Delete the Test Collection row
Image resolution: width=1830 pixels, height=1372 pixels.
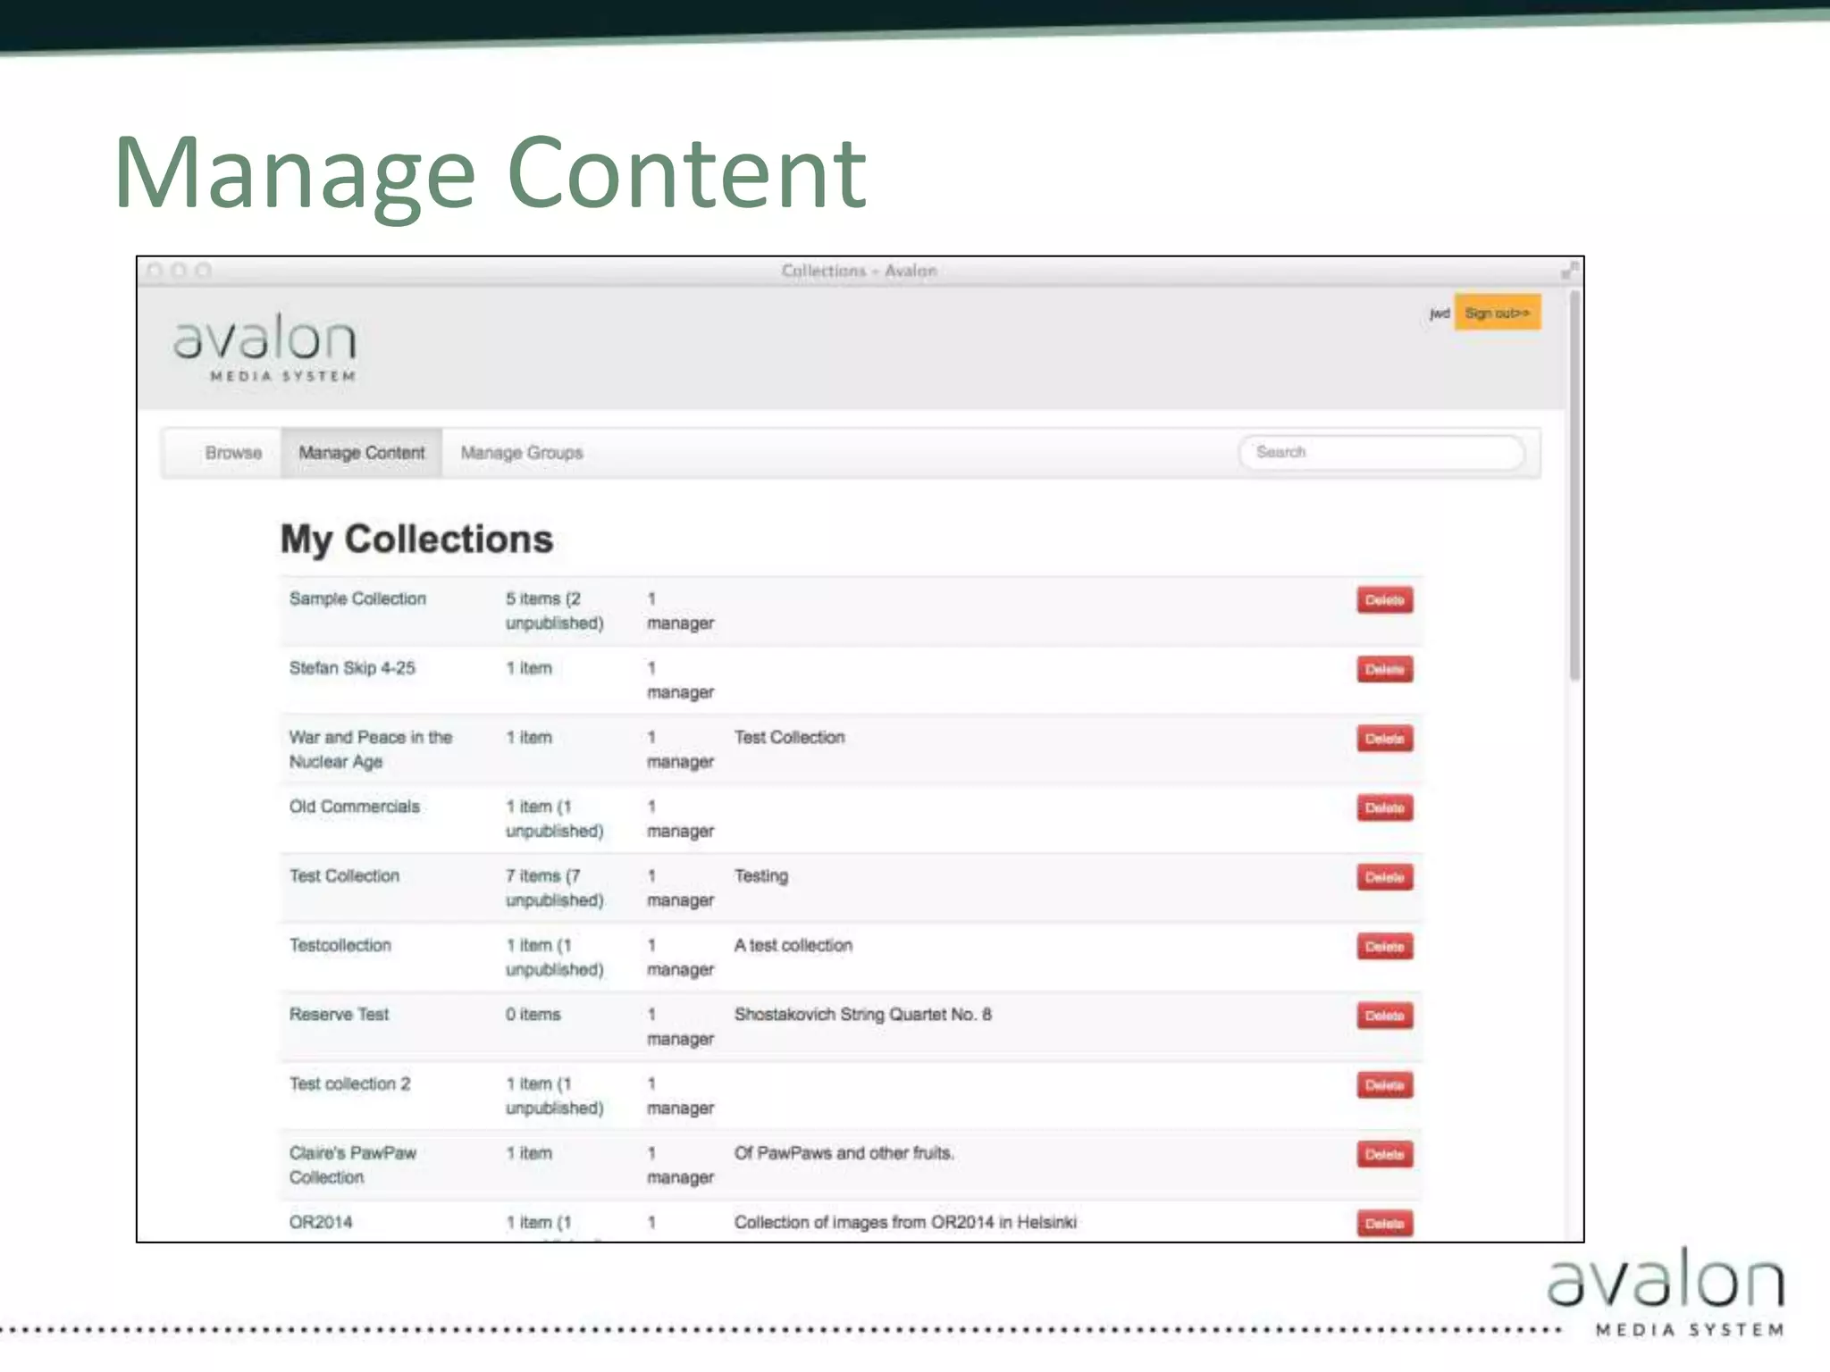(1385, 877)
